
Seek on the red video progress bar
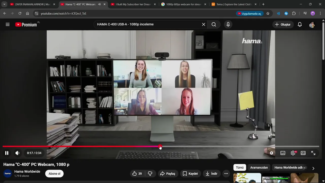[161, 146]
